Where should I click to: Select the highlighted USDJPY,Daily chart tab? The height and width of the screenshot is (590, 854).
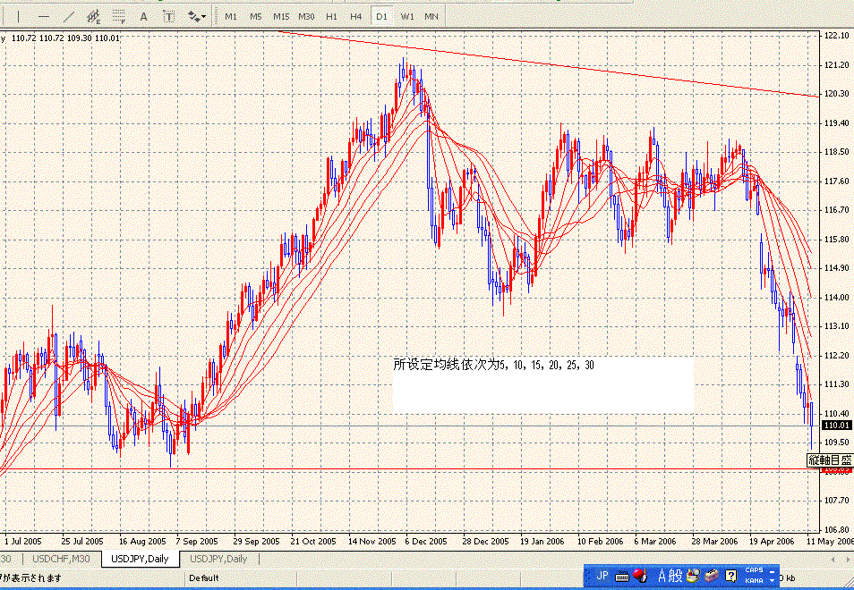point(140,559)
